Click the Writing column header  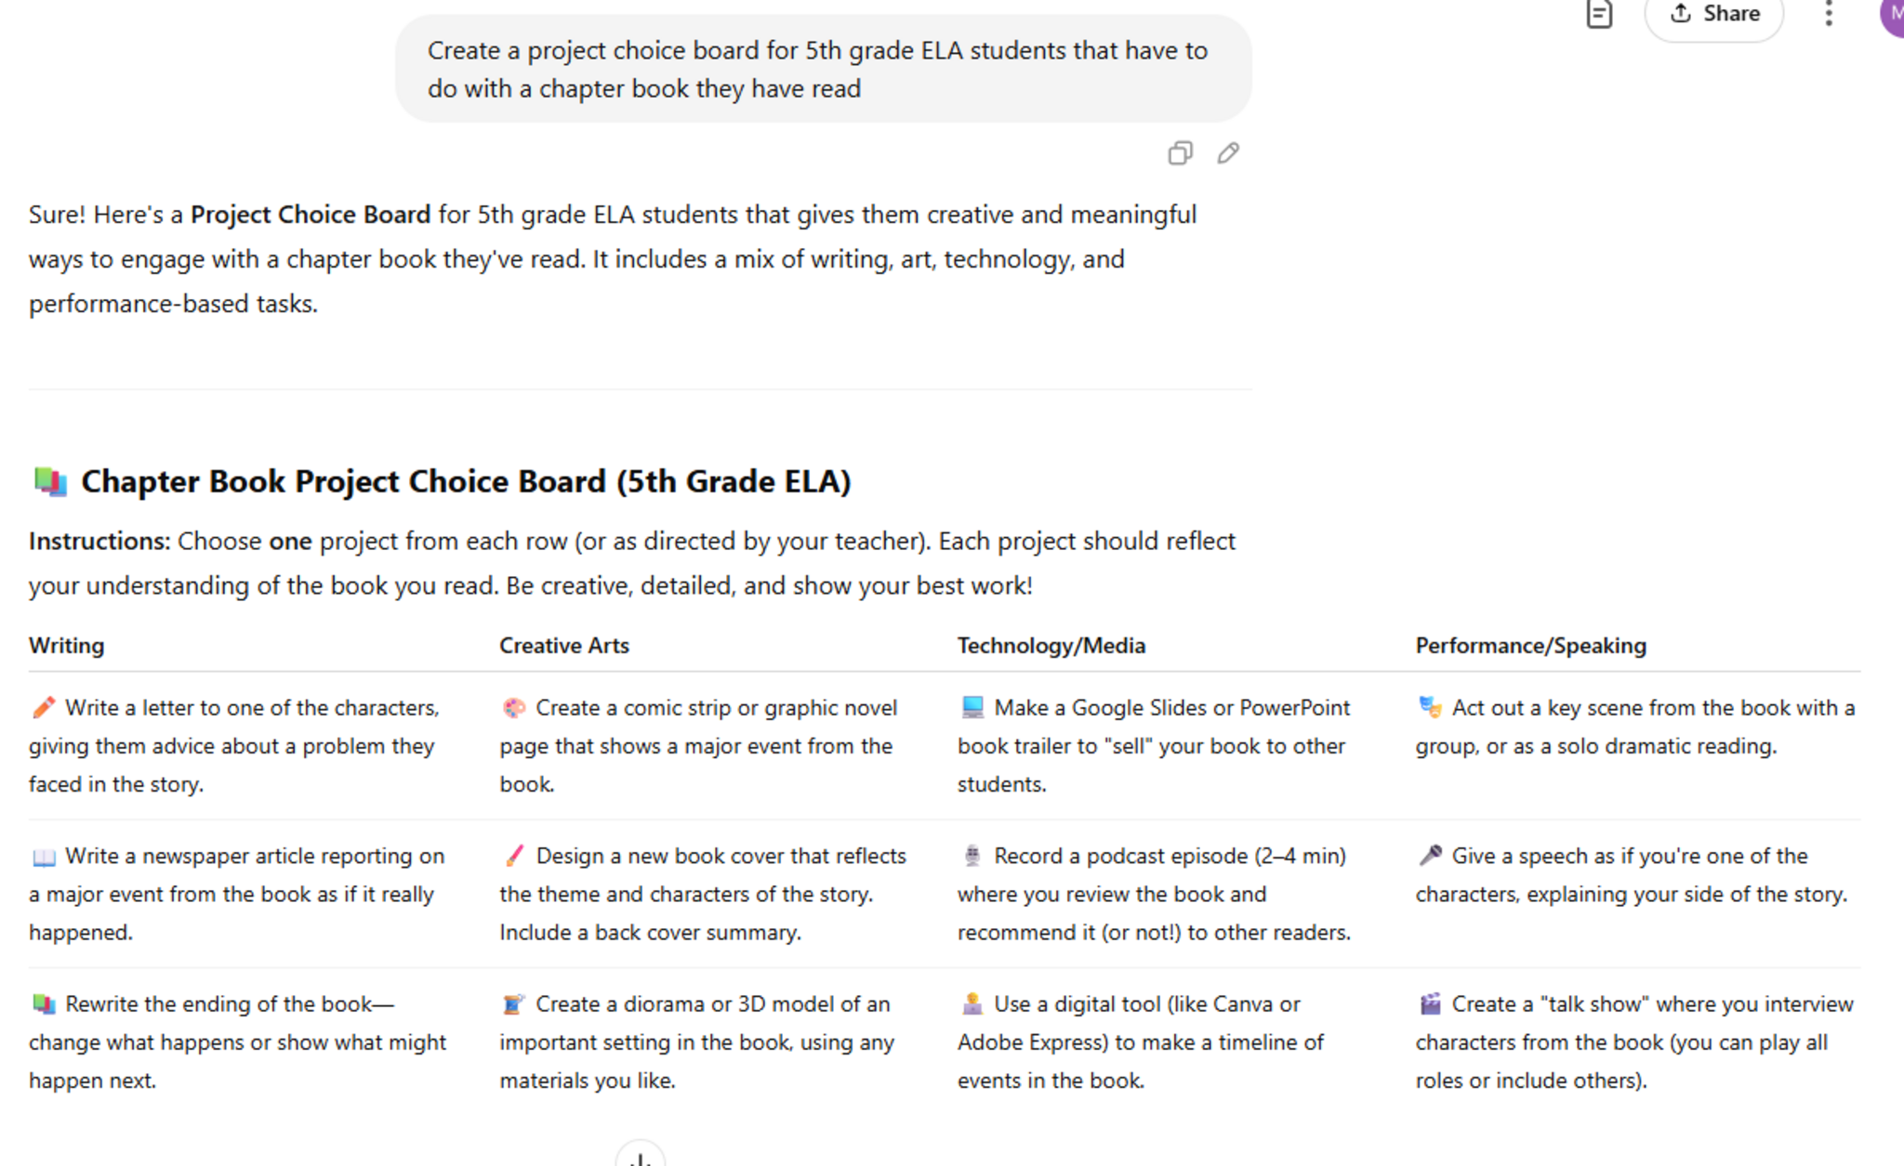(66, 646)
